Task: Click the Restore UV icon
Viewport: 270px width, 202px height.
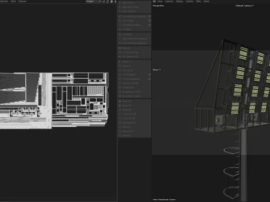Action: point(120,131)
